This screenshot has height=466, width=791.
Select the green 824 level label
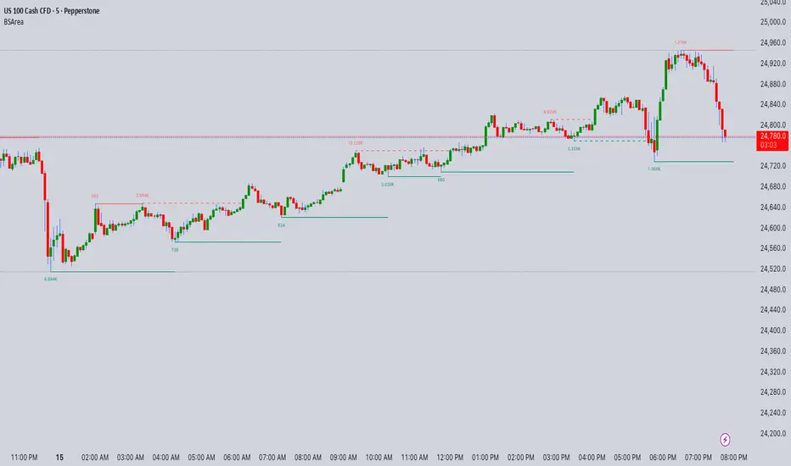tap(281, 225)
